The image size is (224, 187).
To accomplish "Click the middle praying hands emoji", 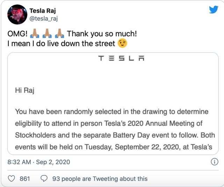I will click(x=47, y=34).
